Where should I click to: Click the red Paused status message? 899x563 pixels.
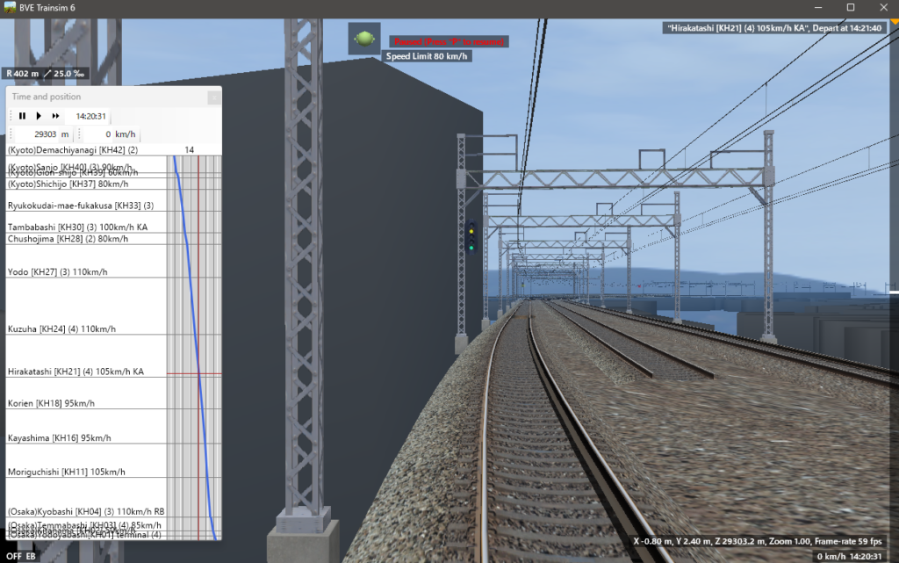click(x=449, y=41)
